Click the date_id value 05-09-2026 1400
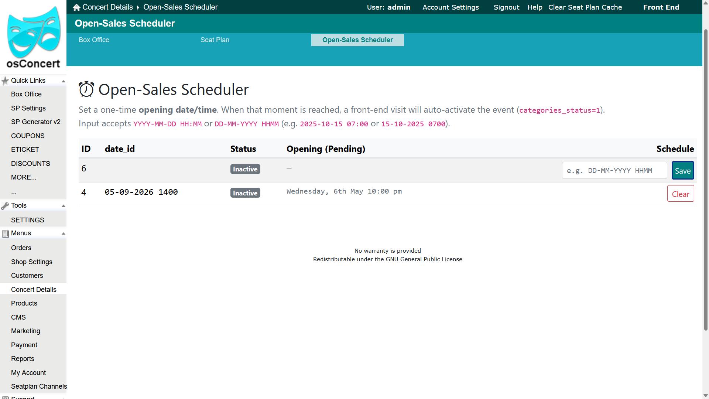 pyautogui.click(x=141, y=192)
